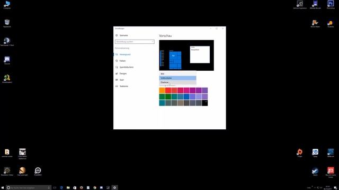Click the taskbar clock
This screenshot has height=190, width=339.
pos(327,188)
